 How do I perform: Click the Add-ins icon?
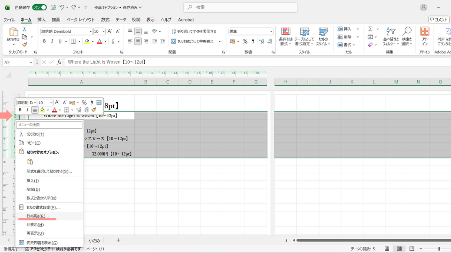click(x=425, y=36)
